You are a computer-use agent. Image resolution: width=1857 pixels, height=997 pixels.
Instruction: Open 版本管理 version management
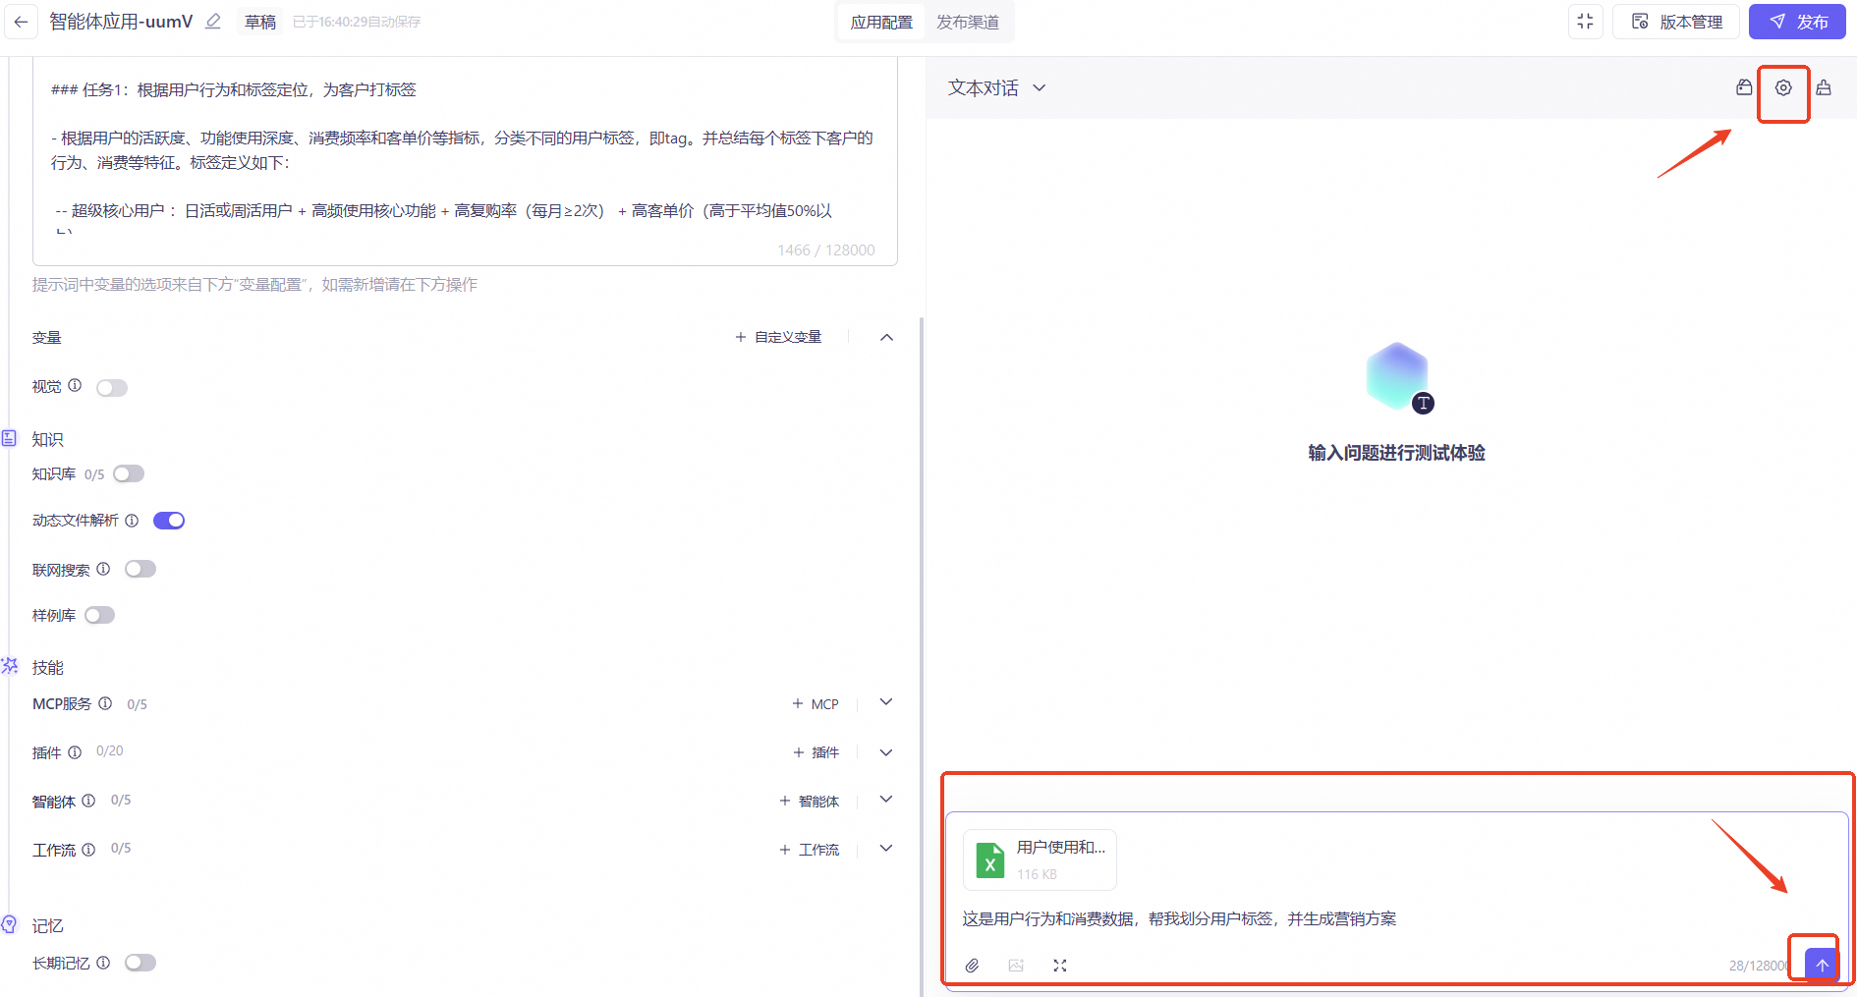coord(1676,22)
